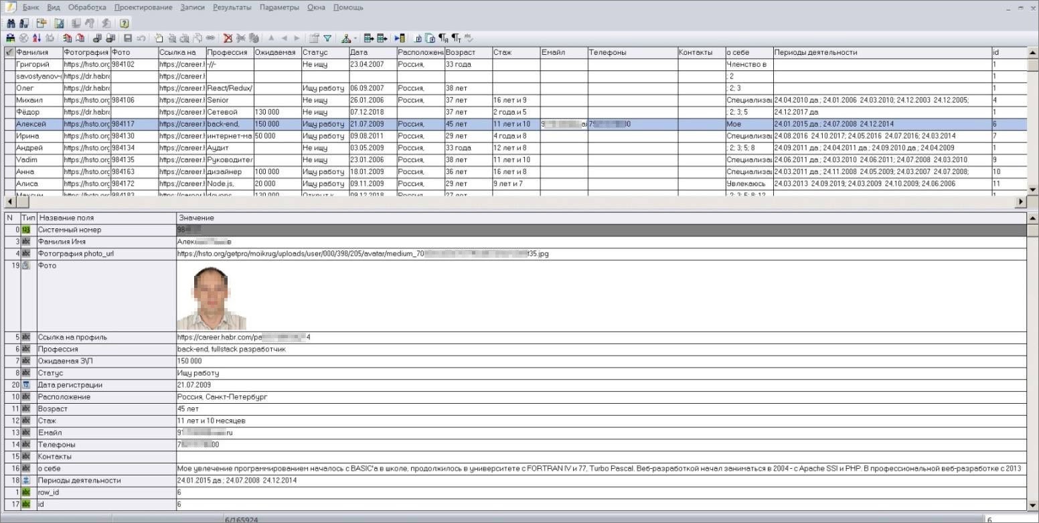Click the chain link icon in toolbar
Image resolution: width=1039 pixels, height=523 pixels.
pyautogui.click(x=210, y=38)
